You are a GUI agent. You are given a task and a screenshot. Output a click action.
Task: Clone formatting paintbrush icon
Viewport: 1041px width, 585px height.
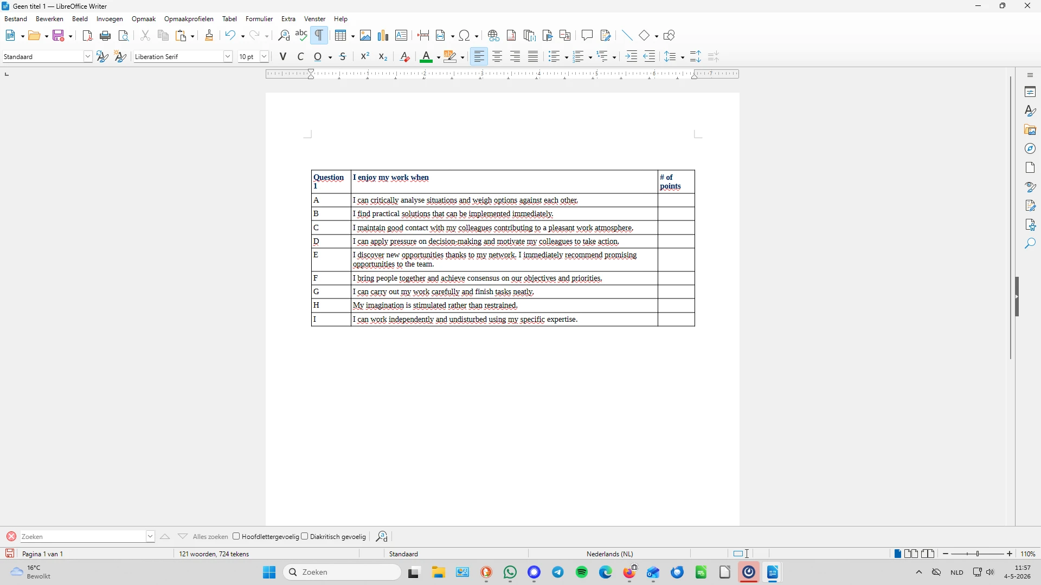tap(209, 36)
